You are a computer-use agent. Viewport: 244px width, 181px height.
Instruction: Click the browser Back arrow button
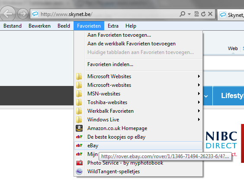[x=7, y=14]
